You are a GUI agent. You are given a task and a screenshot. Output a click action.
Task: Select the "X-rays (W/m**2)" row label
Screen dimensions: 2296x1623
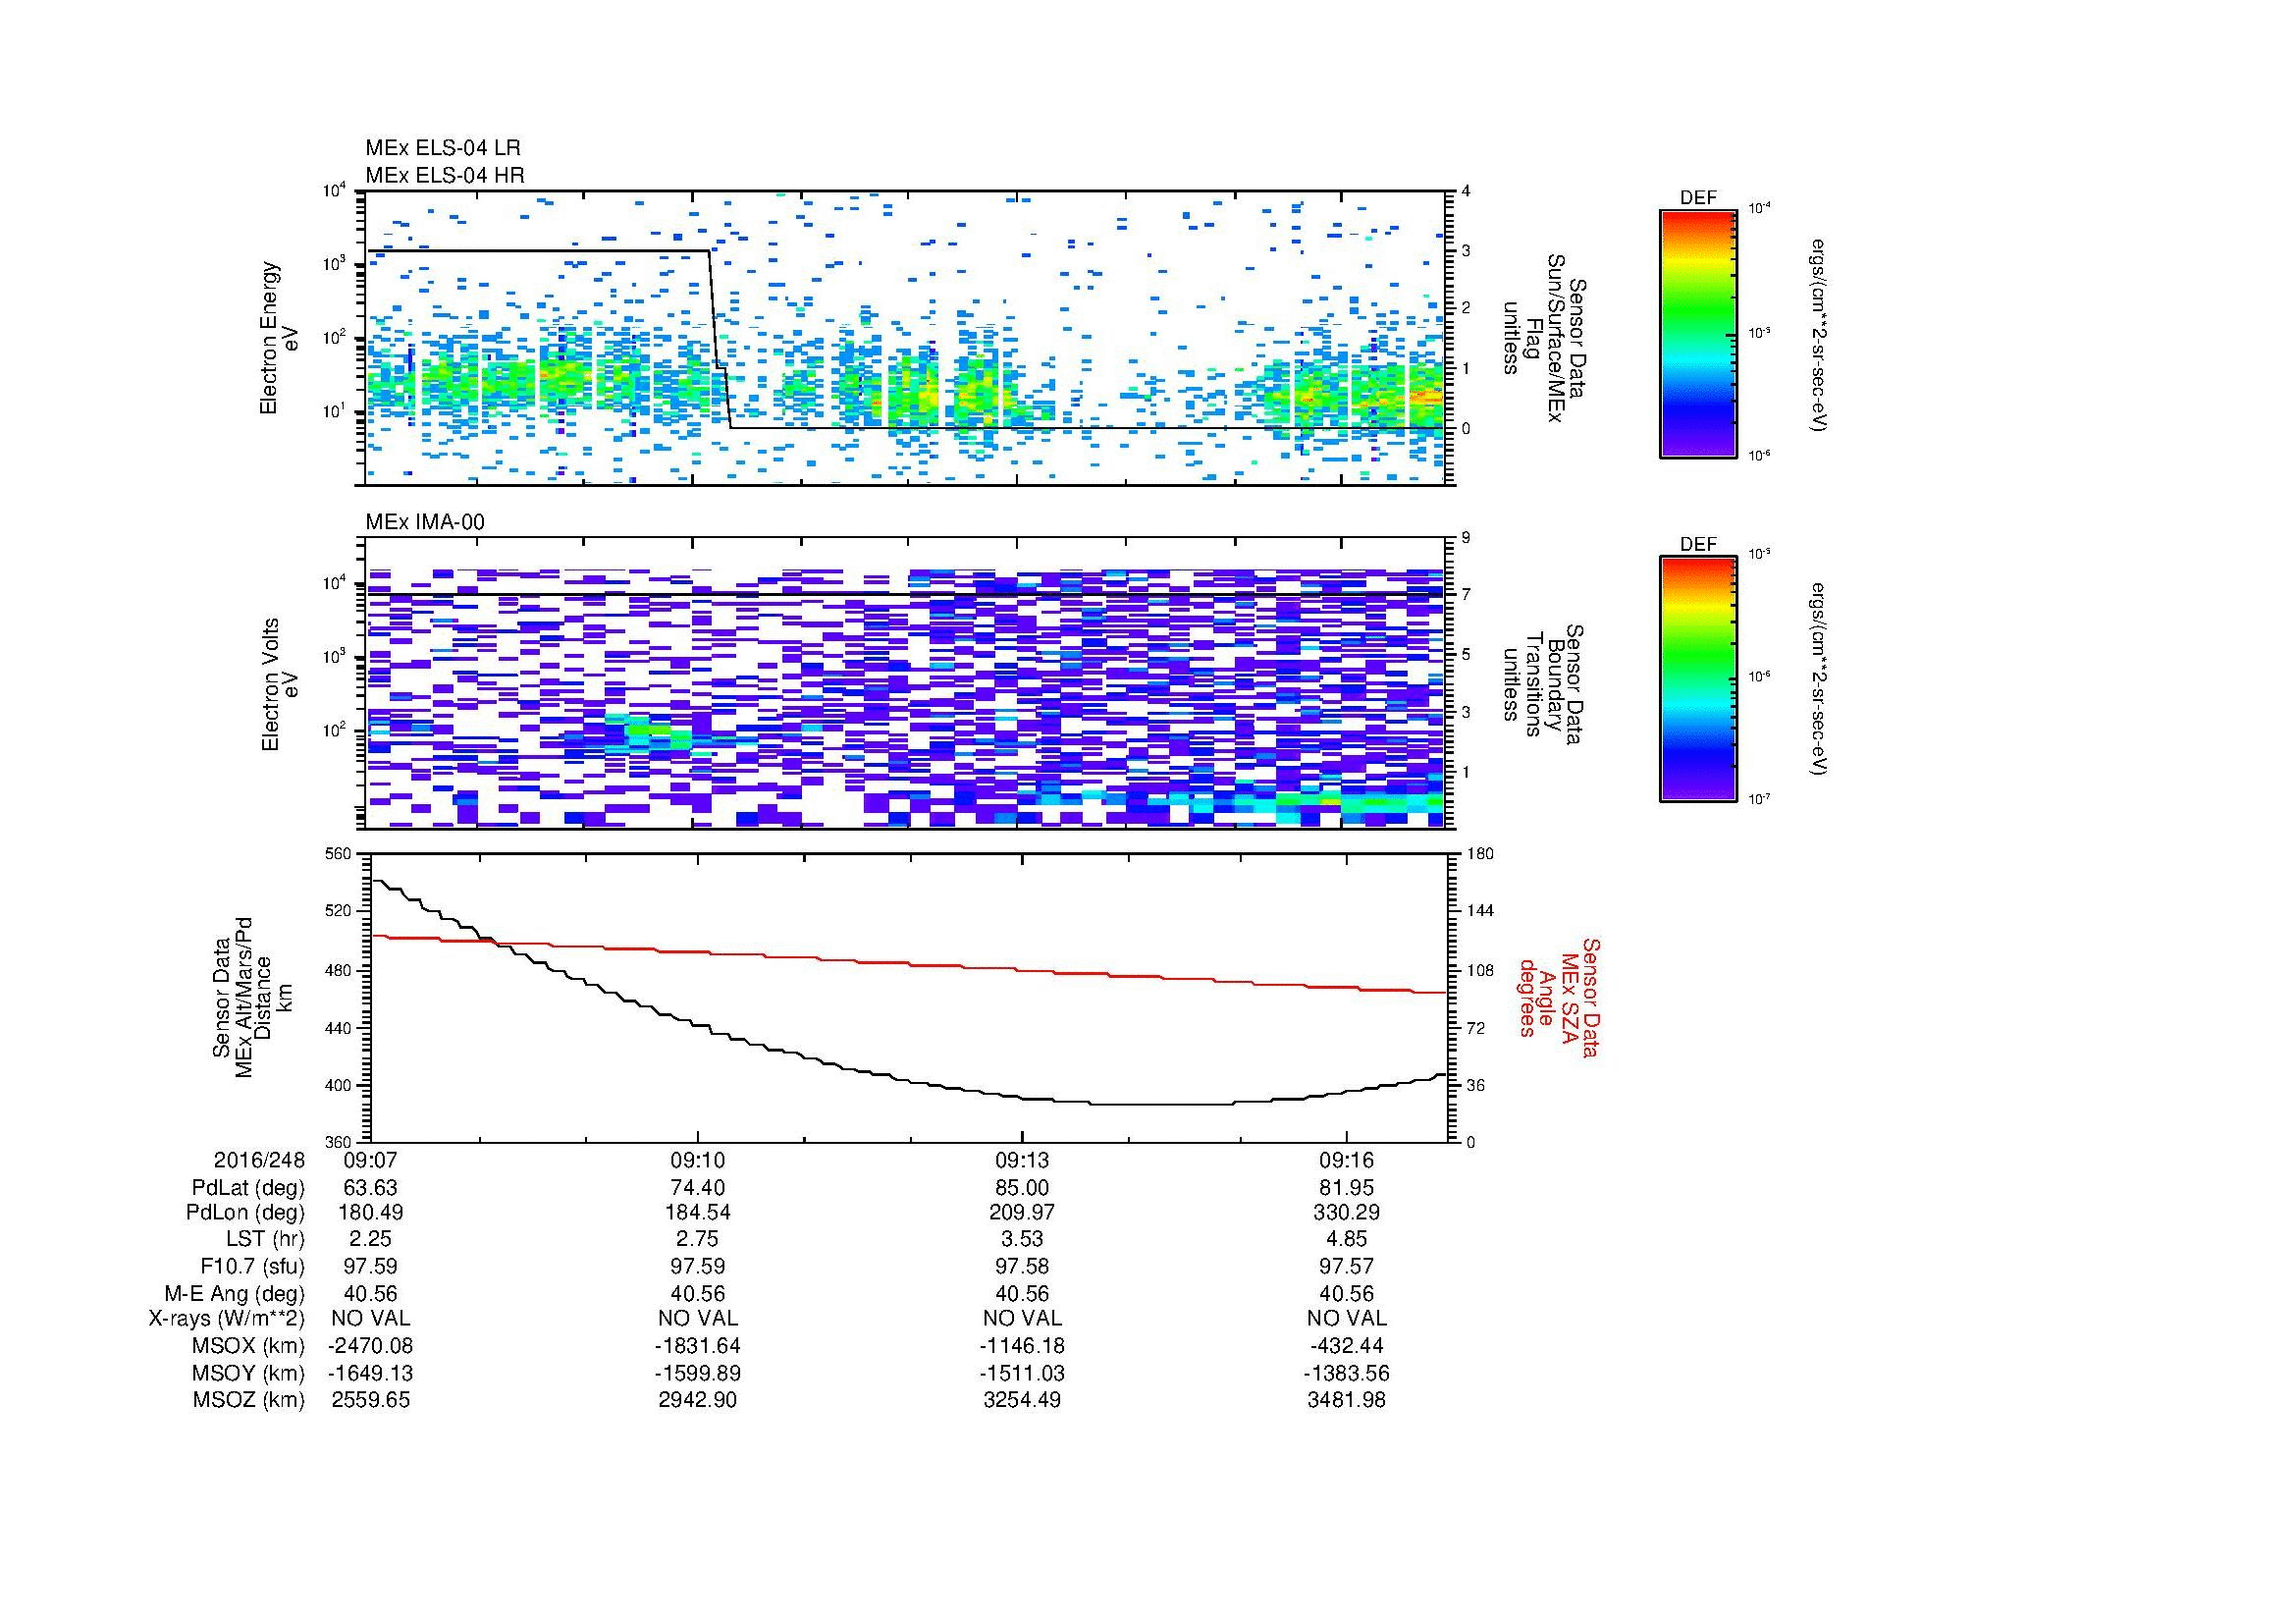click(226, 1319)
